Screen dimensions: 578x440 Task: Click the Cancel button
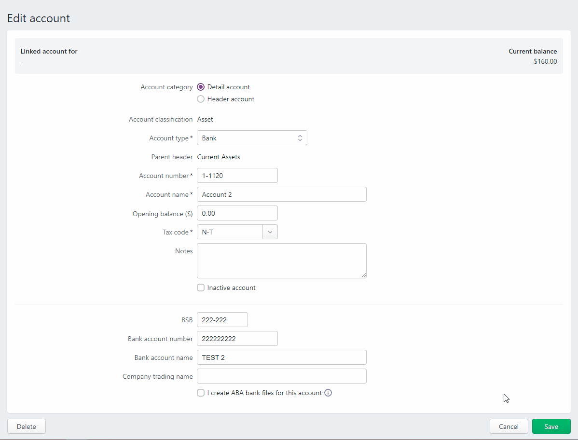coord(509,426)
